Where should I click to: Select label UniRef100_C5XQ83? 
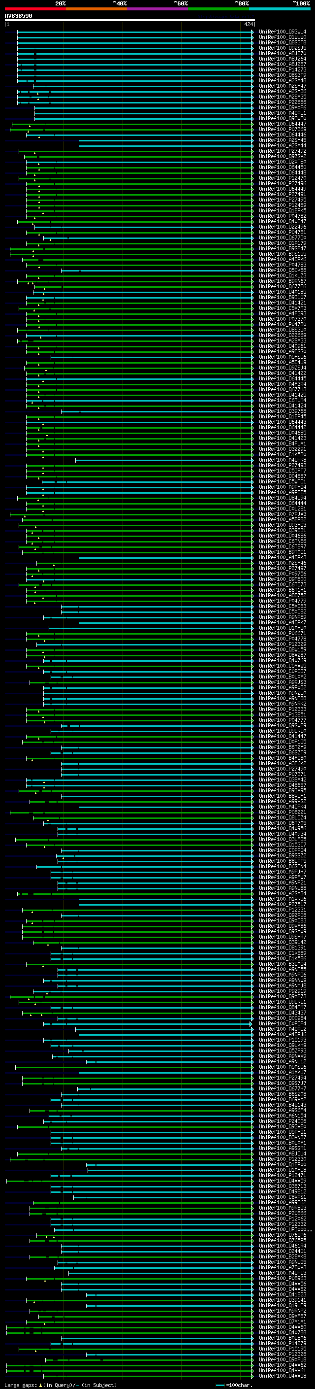click(283, 606)
